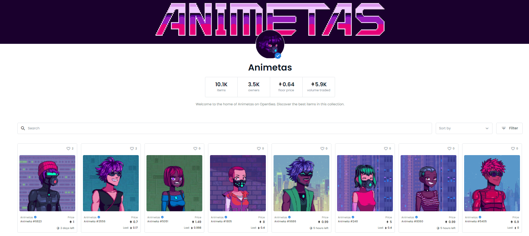
Task: Toggle favorite heart on Animeta #248
Action: (x=386, y=148)
